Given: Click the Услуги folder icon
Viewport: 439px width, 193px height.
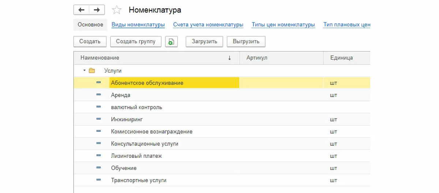Looking at the screenshot, I should 92,71.
